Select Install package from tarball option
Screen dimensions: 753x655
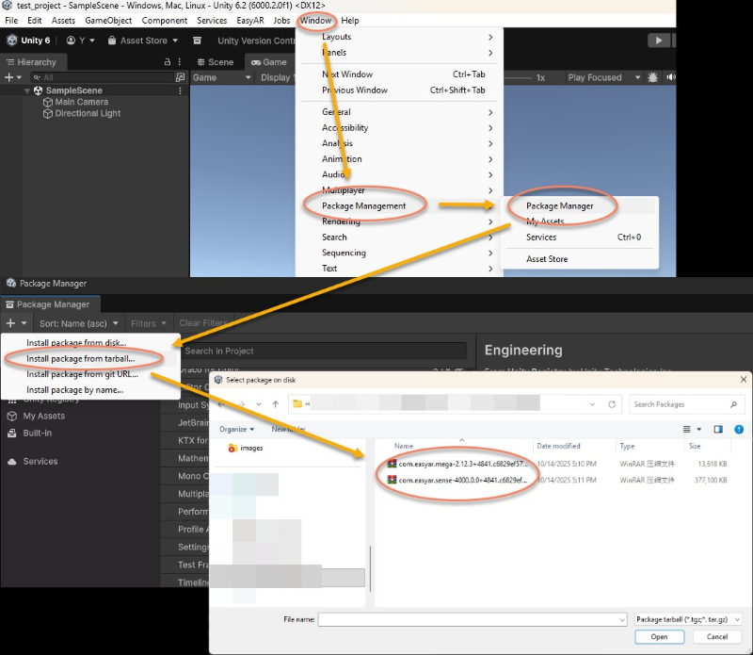[80, 358]
